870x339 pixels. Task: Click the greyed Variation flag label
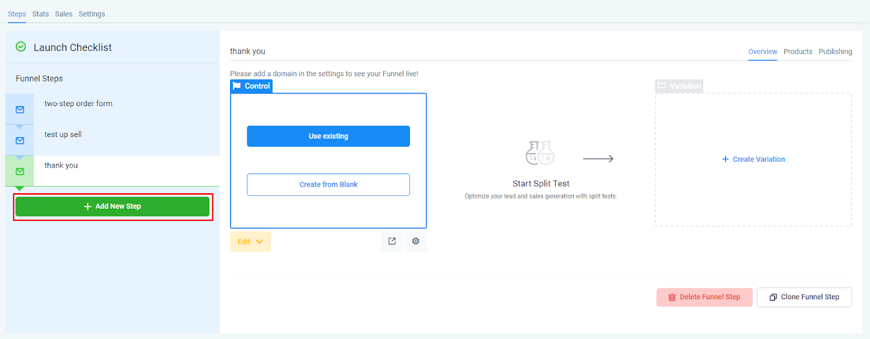point(679,86)
